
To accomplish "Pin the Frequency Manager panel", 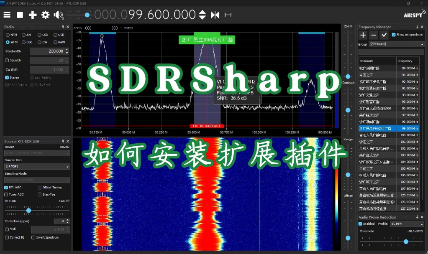I will click(x=418, y=27).
